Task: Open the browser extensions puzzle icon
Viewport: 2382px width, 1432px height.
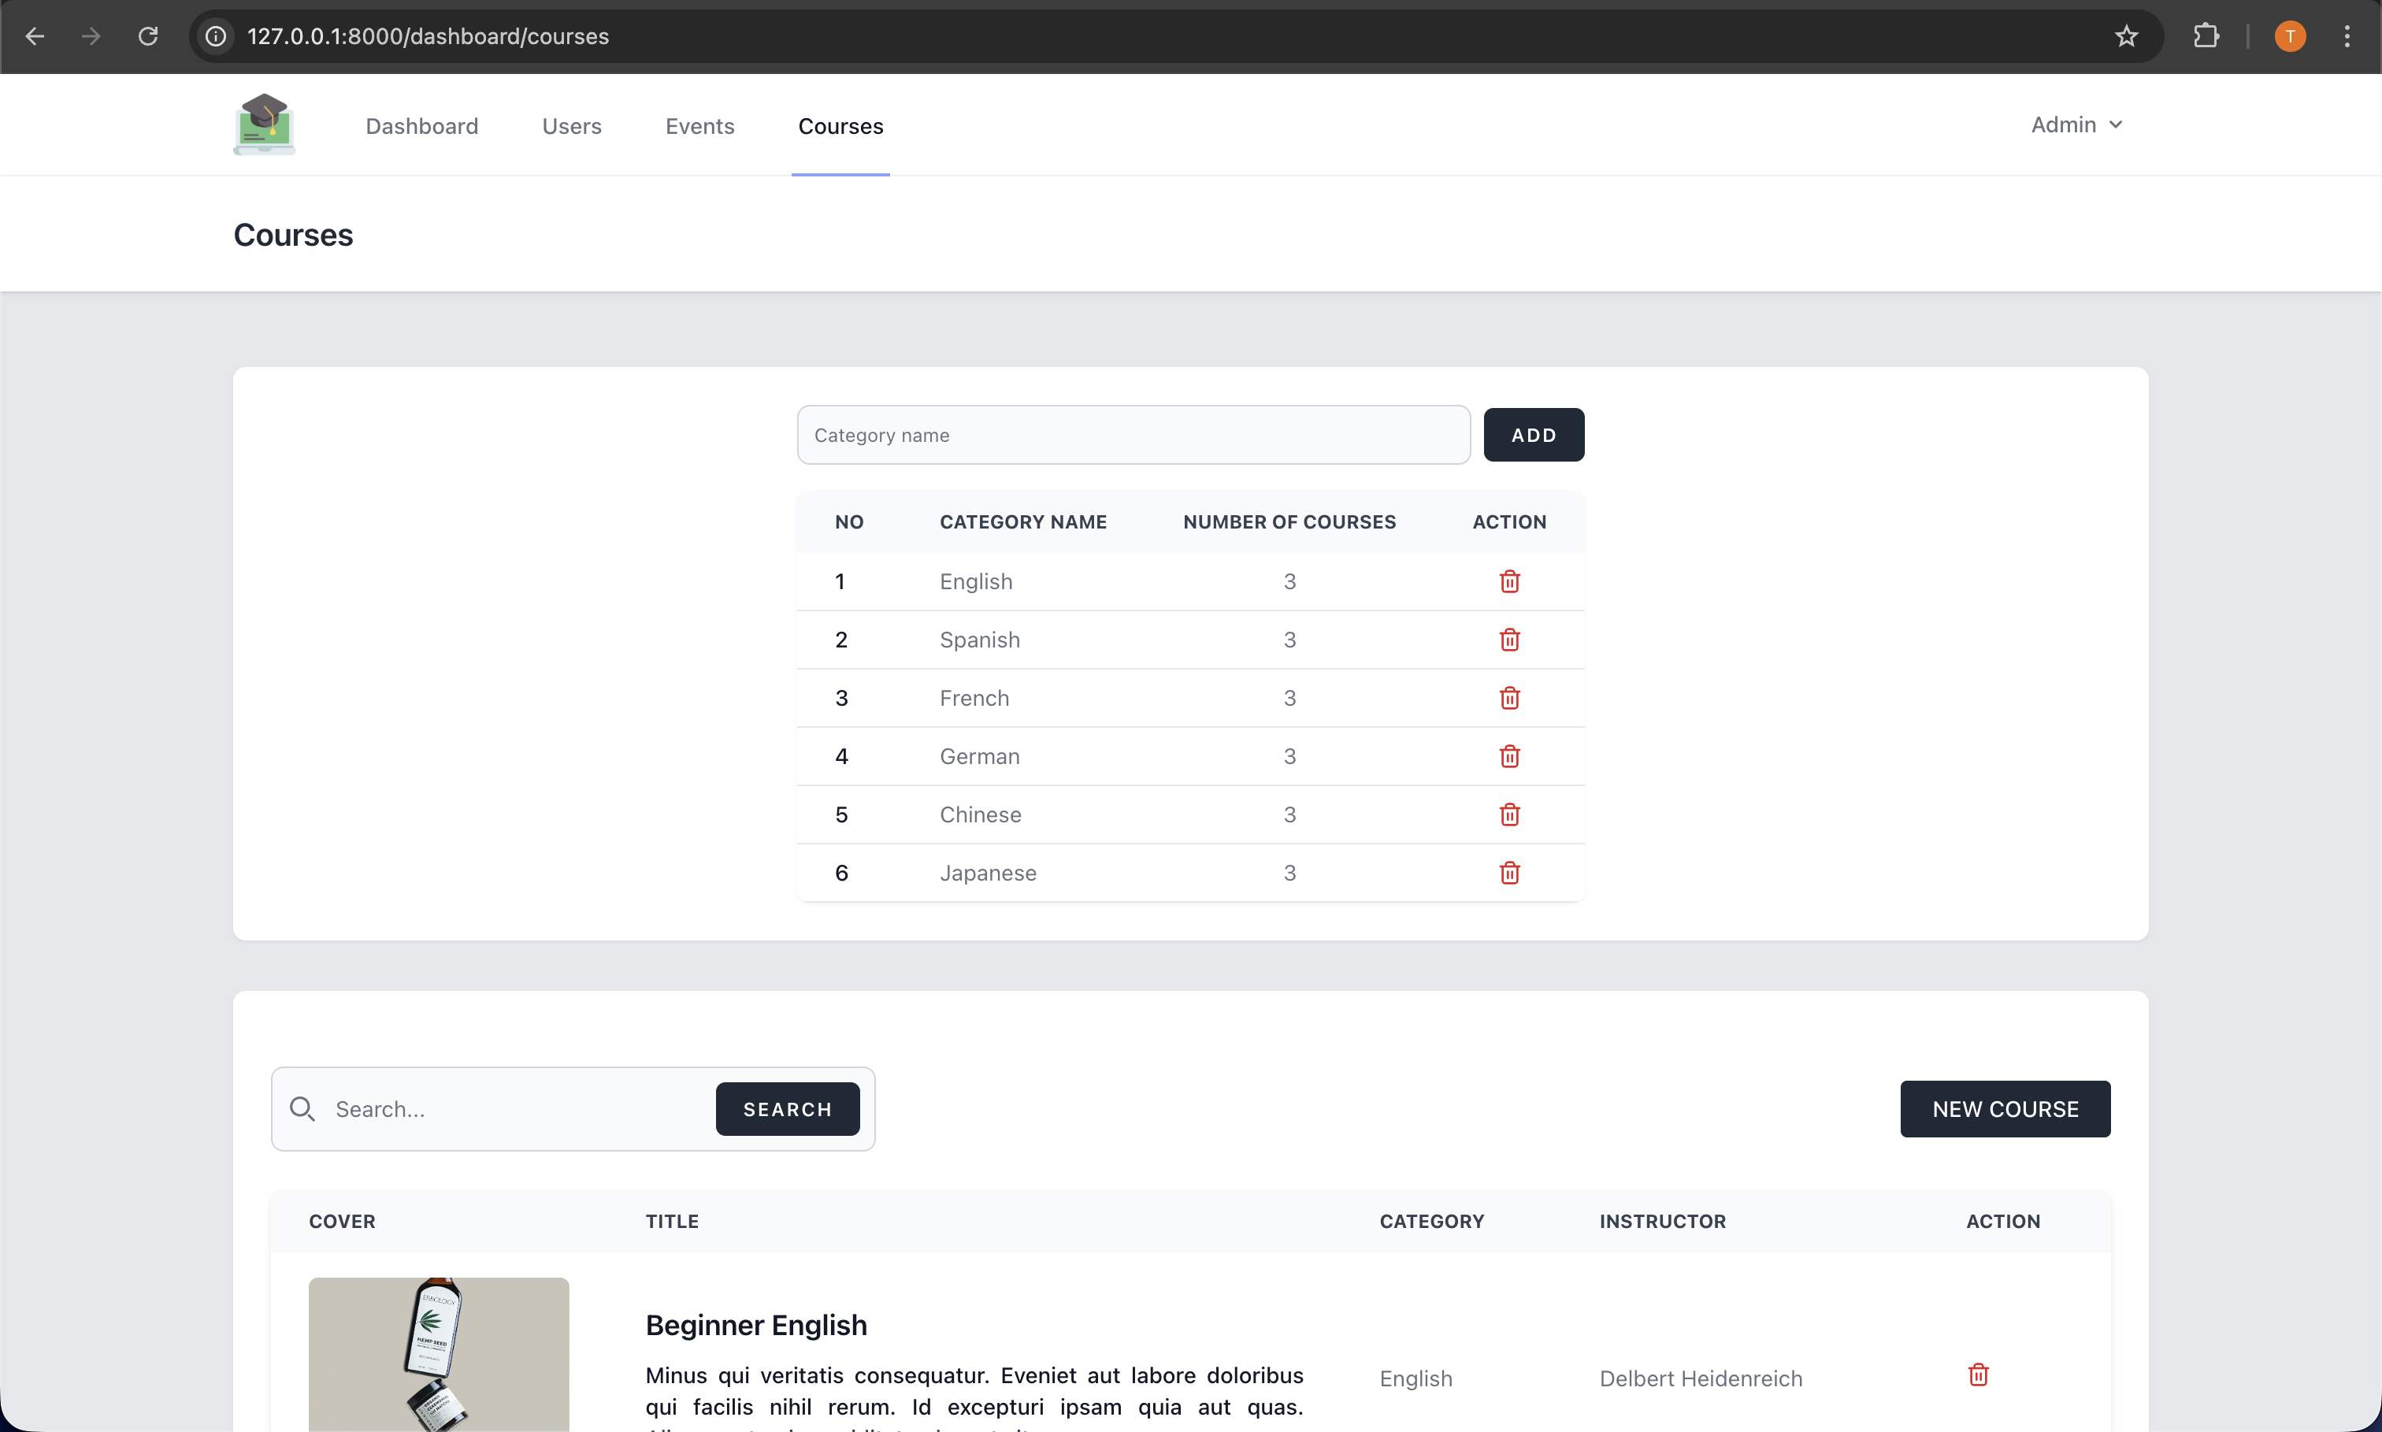Action: pos(2206,37)
